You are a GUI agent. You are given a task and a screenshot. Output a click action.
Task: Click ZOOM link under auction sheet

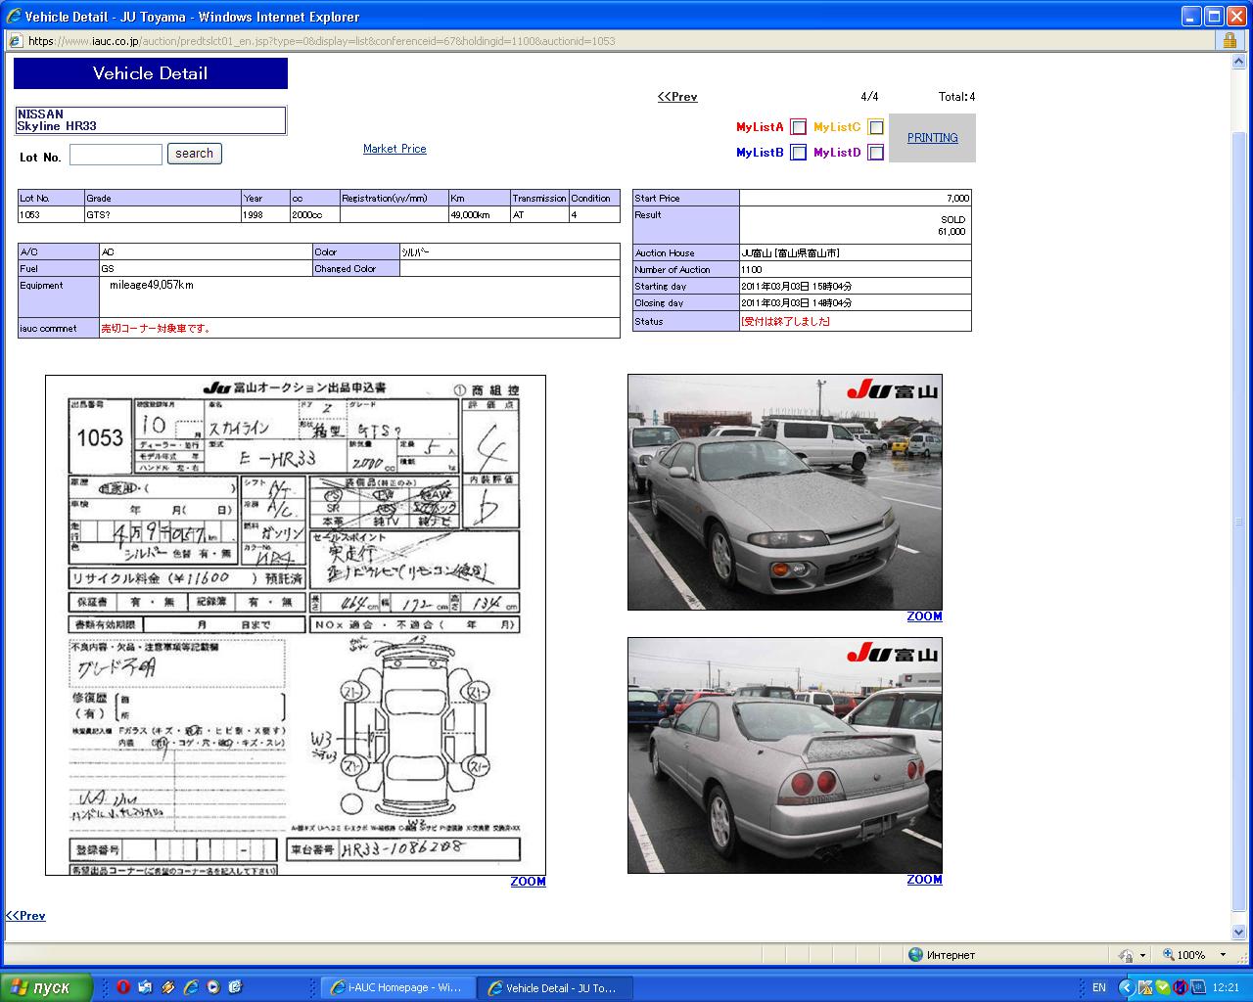click(x=529, y=882)
